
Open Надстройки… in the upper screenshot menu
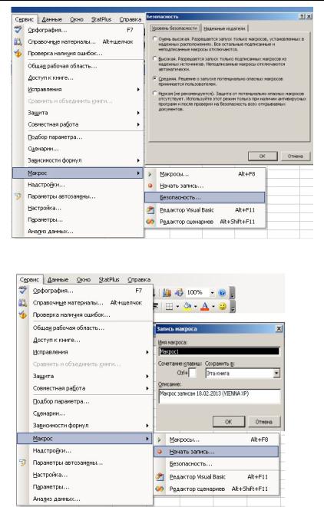[46, 185]
